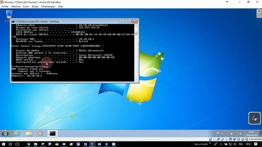Click the green mouse integration indicator in VirtualBox
Screen dimensions: 262x147
(242, 139)
